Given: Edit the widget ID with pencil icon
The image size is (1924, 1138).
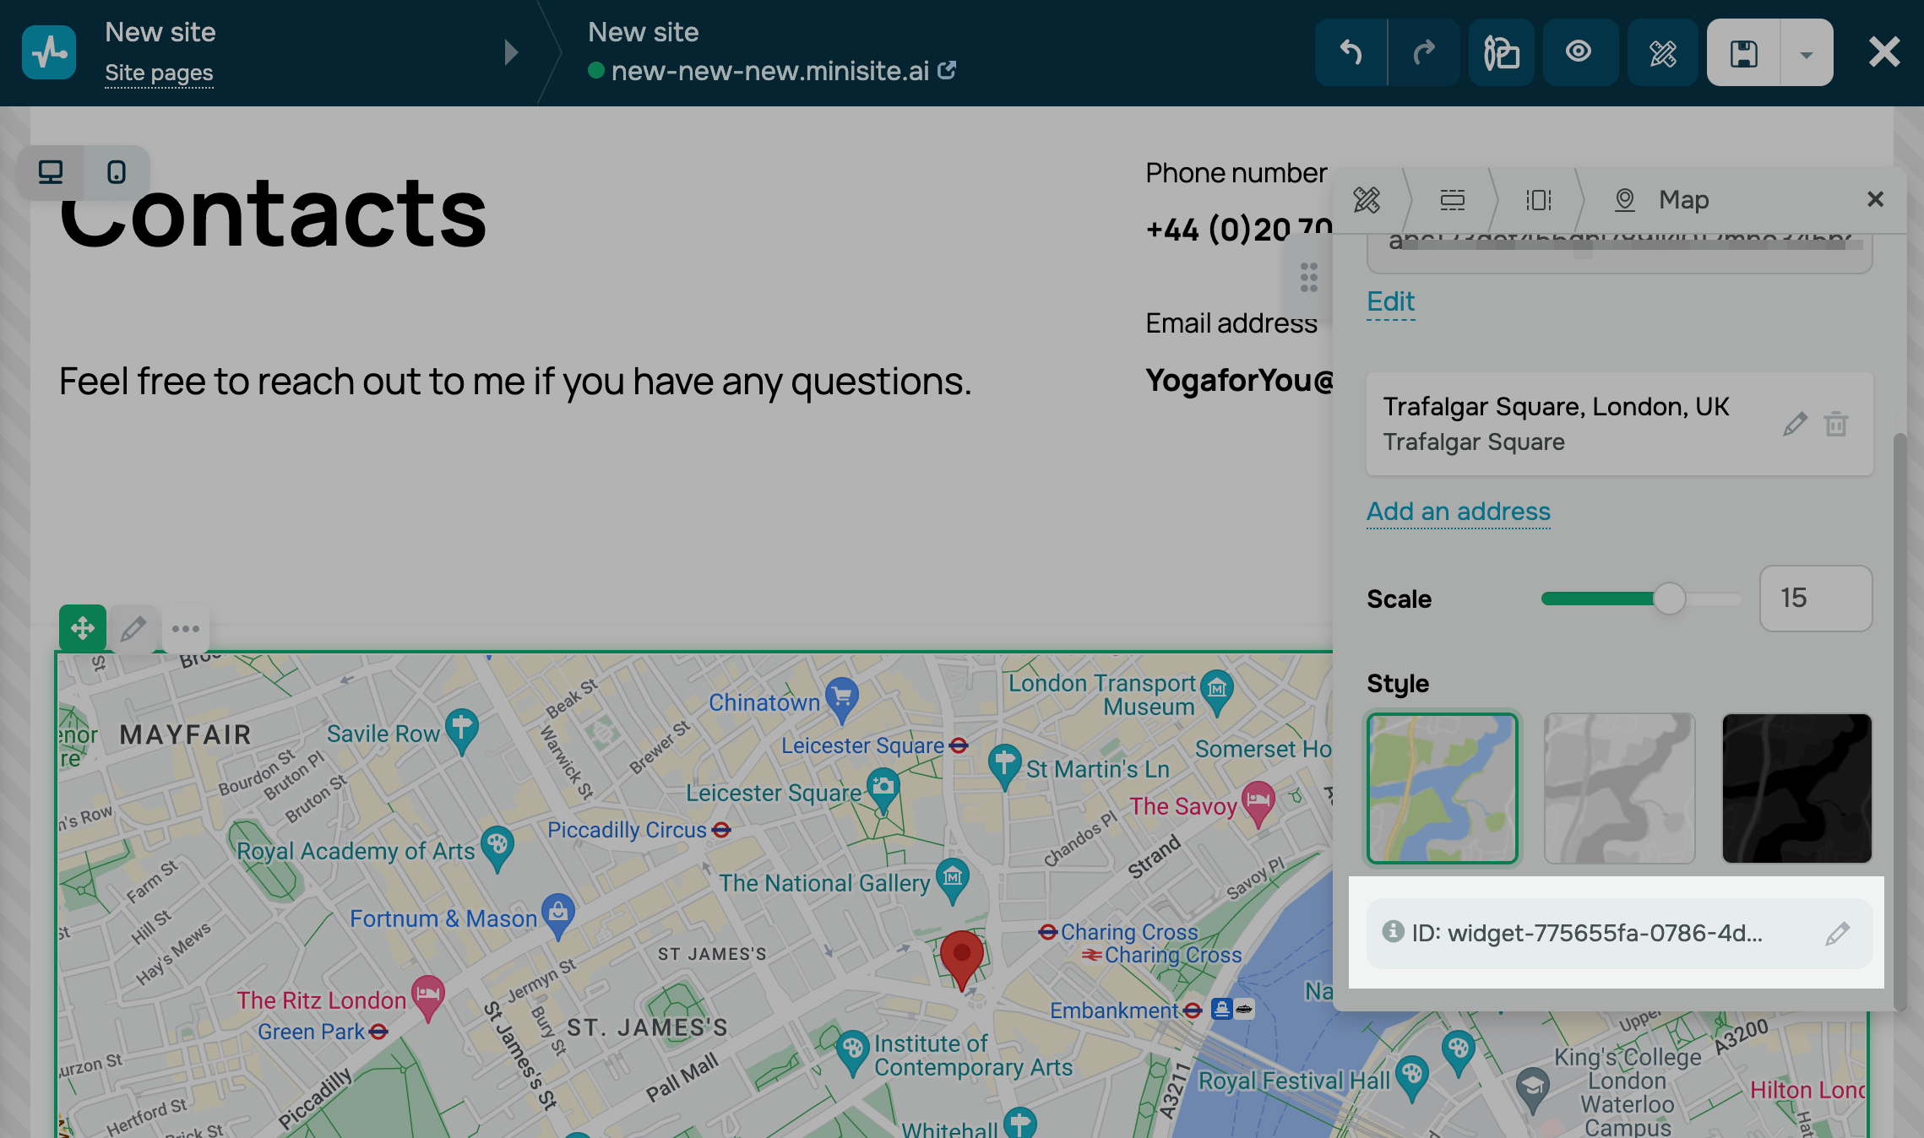Looking at the screenshot, I should [x=1837, y=933].
